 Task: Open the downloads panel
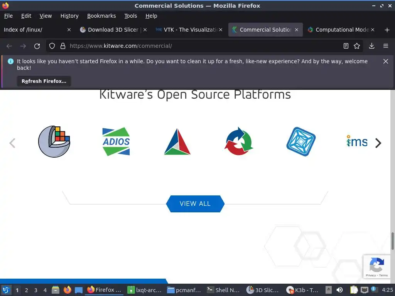pyautogui.click(x=371, y=46)
